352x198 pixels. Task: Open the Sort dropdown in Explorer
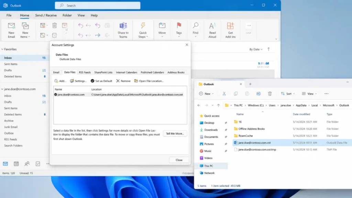[x=288, y=93]
